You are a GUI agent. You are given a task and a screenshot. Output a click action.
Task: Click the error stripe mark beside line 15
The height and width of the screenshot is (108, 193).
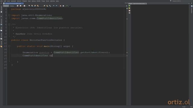point(127,52)
